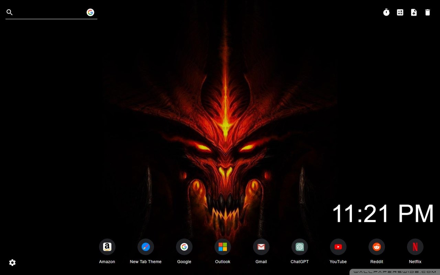Click into the search text field
This screenshot has width=440, height=275.
pos(49,12)
